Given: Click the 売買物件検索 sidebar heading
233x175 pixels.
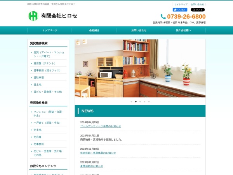Looking at the screenshot, I should (x=39, y=103).
